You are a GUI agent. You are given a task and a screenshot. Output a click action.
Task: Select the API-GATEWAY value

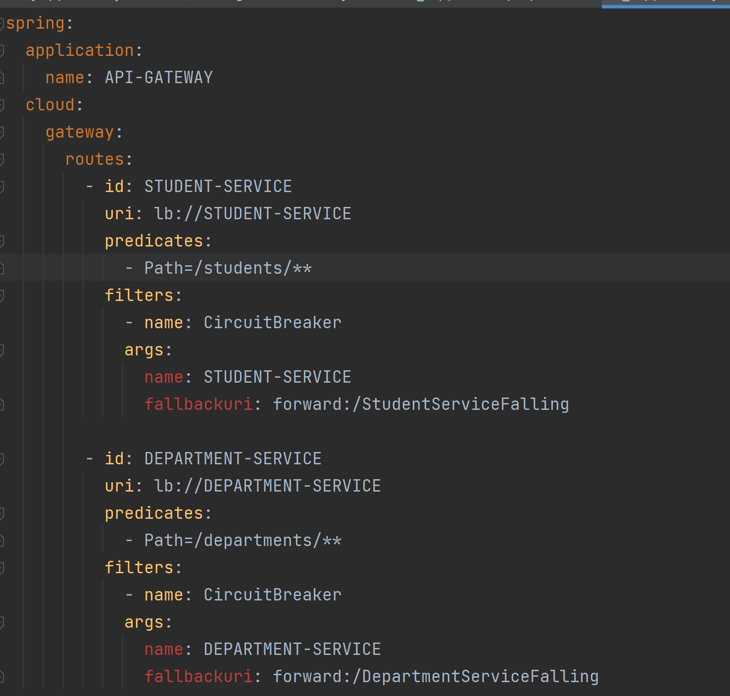tap(159, 78)
